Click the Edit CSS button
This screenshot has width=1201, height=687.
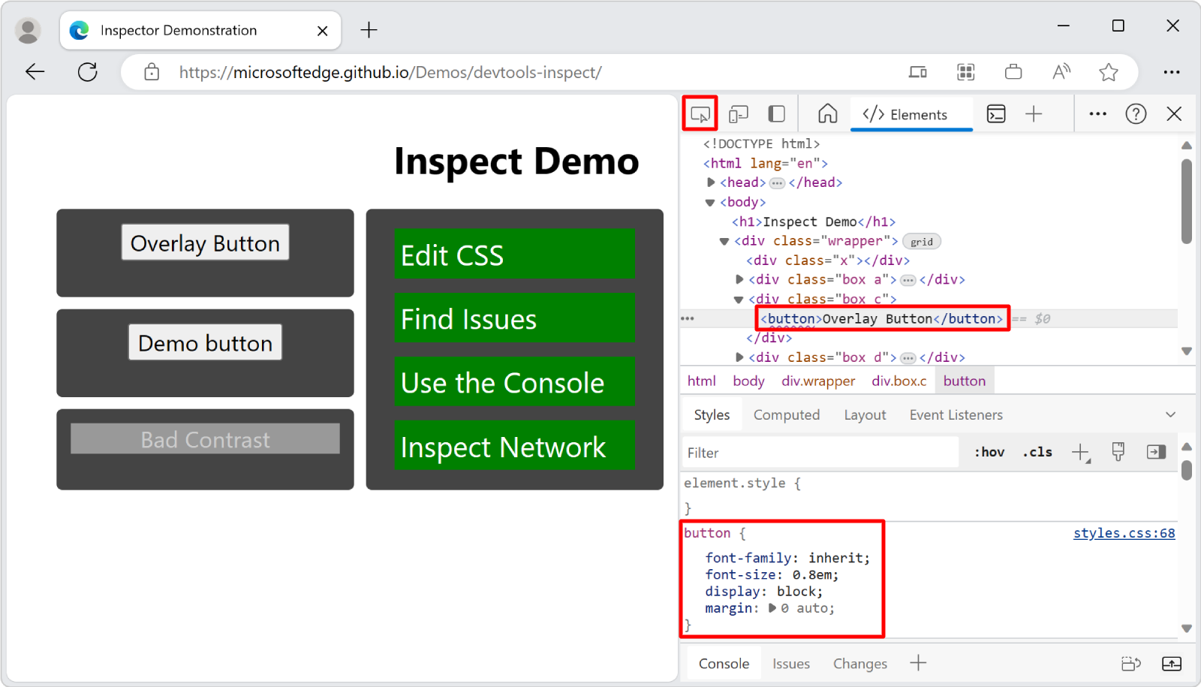513,255
